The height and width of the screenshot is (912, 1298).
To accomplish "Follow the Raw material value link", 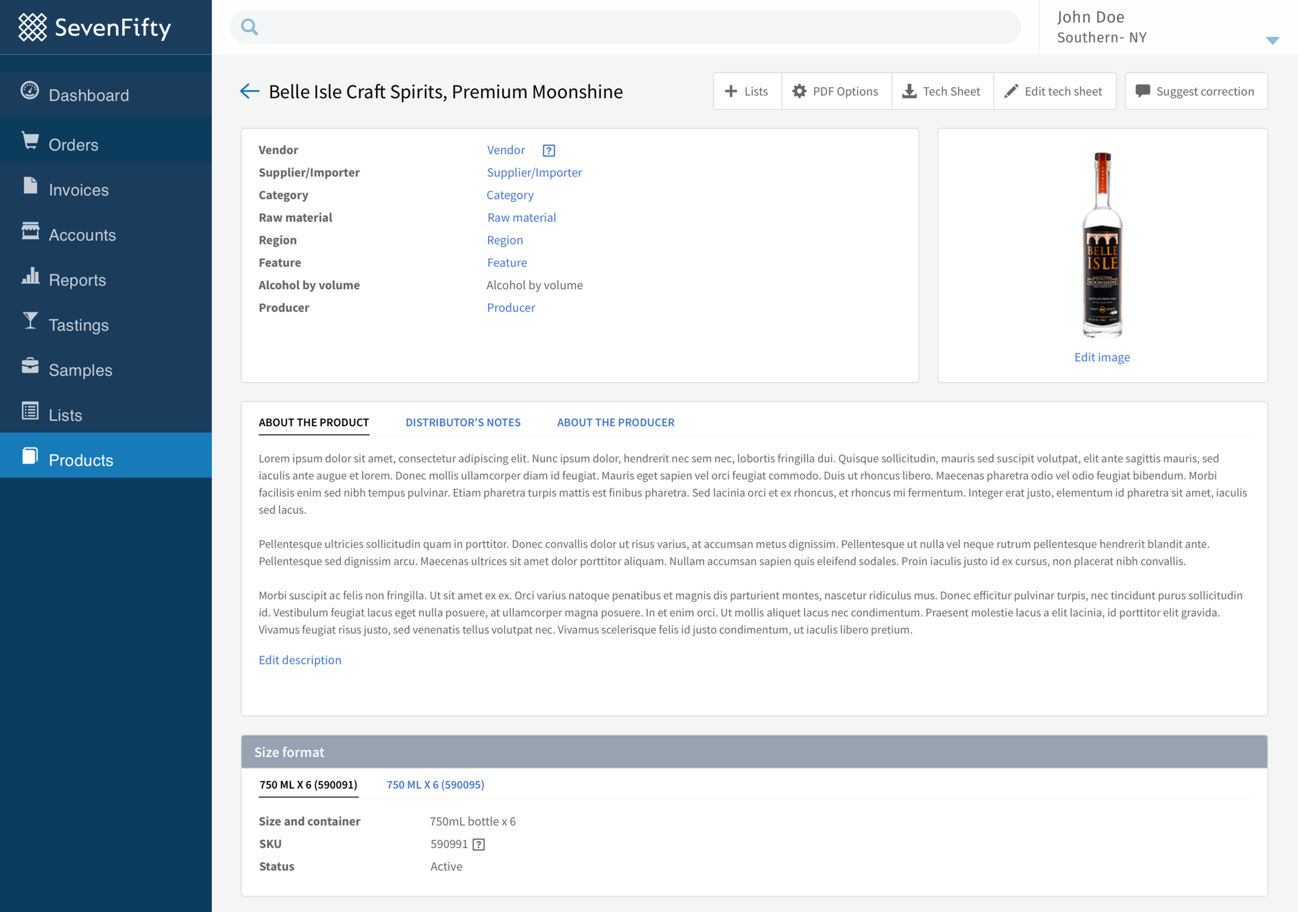I will coord(522,217).
